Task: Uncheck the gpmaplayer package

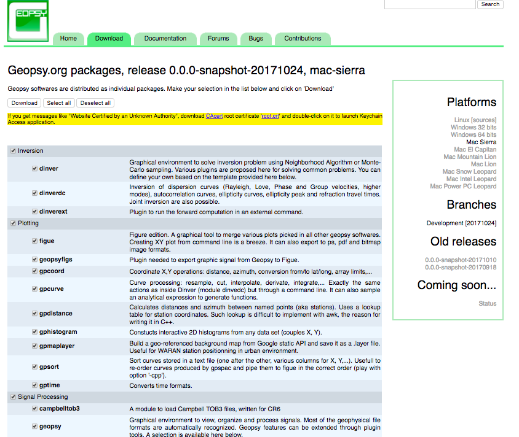Action: pyautogui.click(x=35, y=346)
